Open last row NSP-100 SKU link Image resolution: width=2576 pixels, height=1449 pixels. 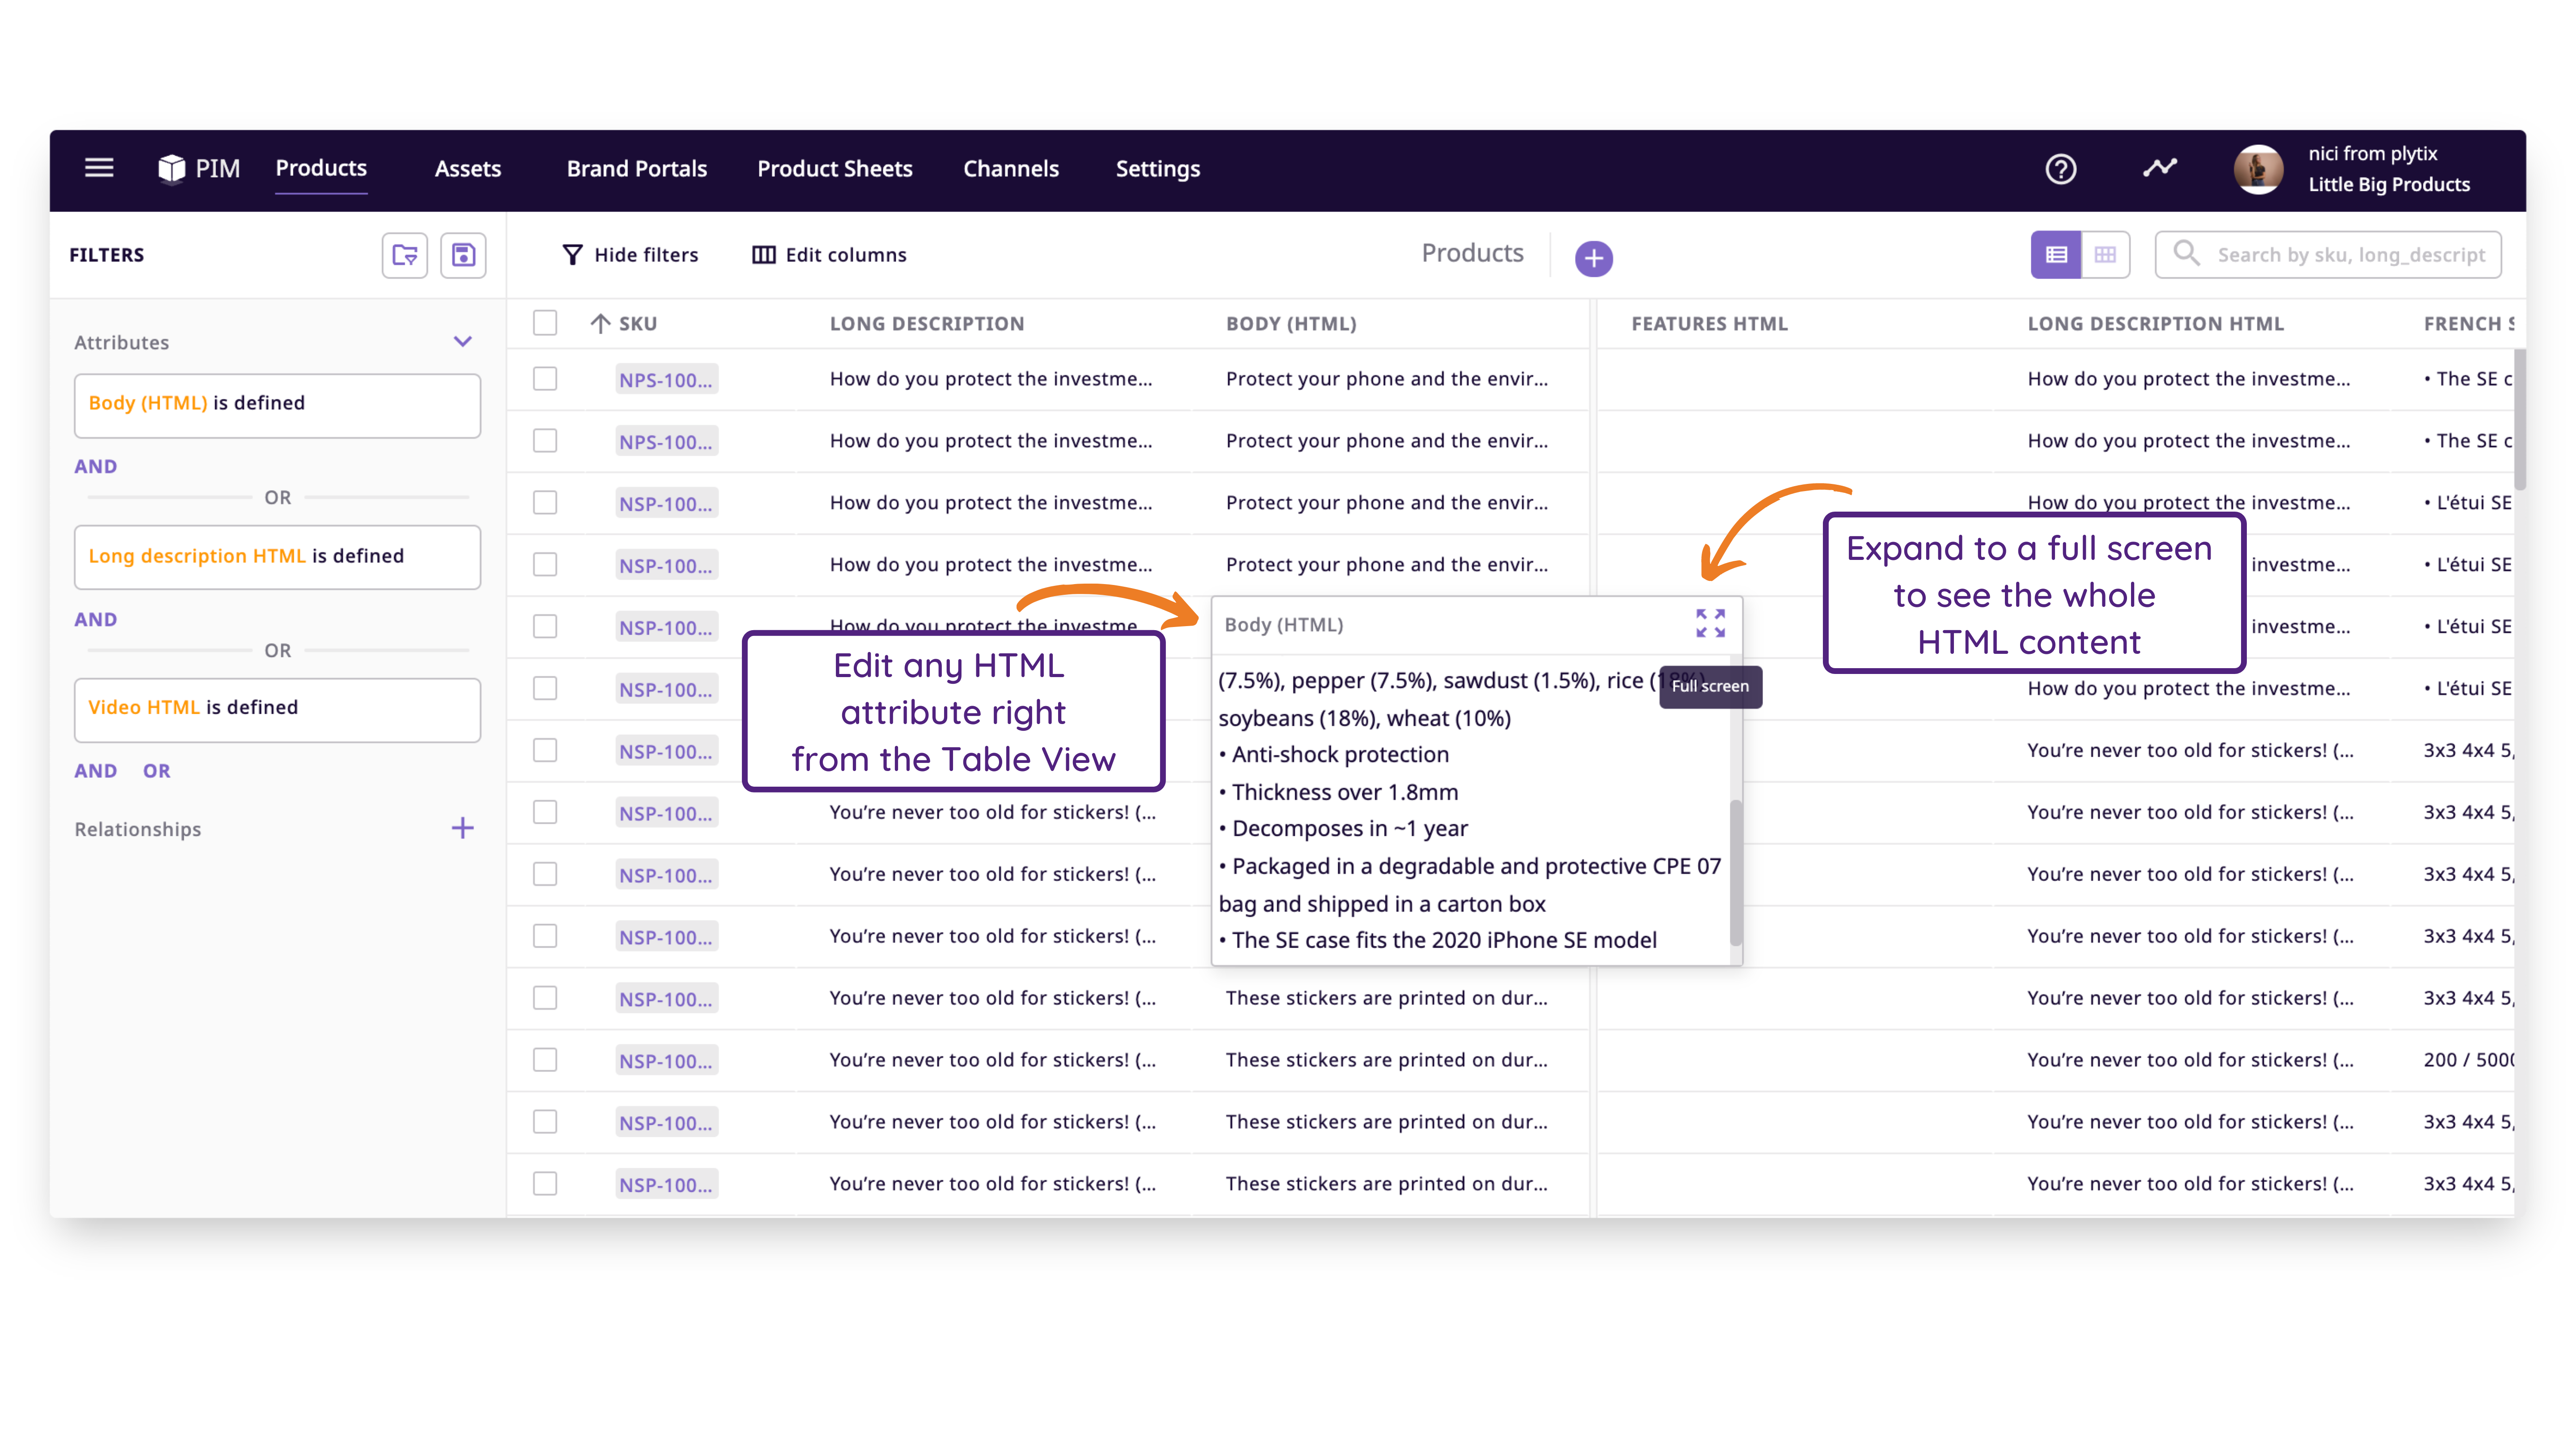(666, 1185)
